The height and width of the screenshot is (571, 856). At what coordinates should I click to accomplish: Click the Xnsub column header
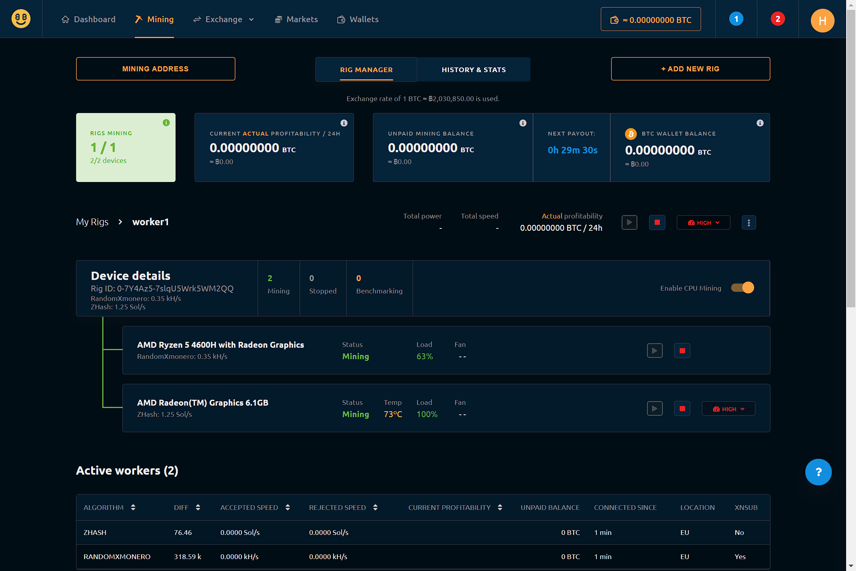coord(746,507)
